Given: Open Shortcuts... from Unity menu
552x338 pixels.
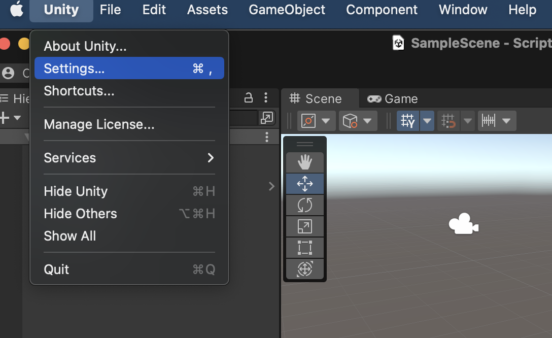Looking at the screenshot, I should tap(129, 91).
